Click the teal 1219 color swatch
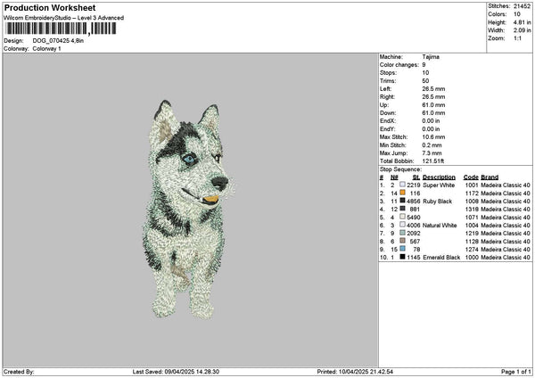The width and height of the screenshot is (535, 378). pyautogui.click(x=403, y=233)
